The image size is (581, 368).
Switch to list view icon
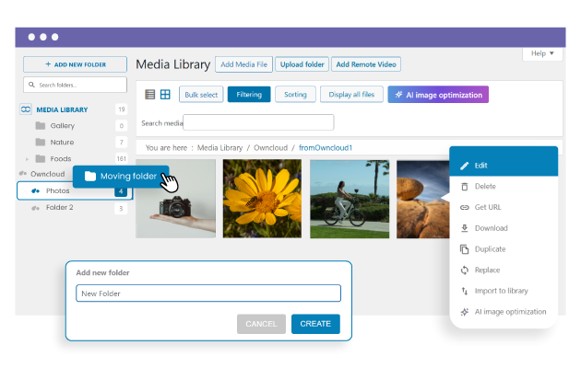(x=150, y=95)
